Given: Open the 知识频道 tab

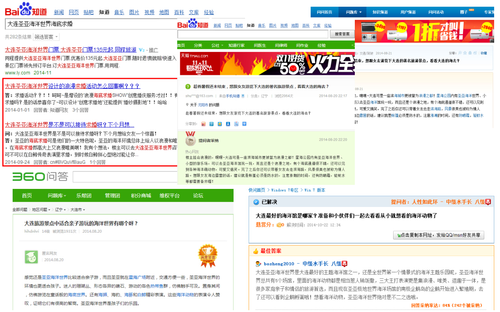Looking at the screenshot, I should point(380,12).
